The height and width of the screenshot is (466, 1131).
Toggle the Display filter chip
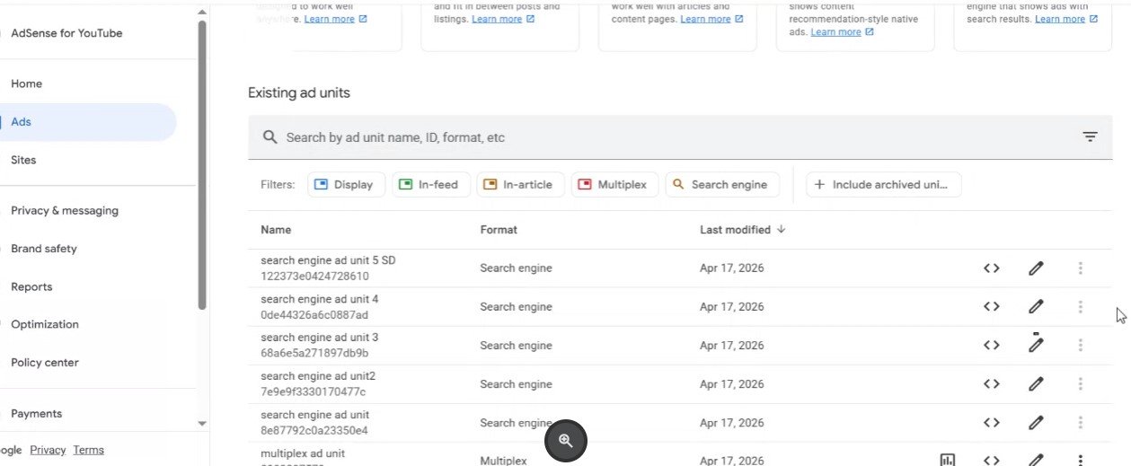pos(346,185)
